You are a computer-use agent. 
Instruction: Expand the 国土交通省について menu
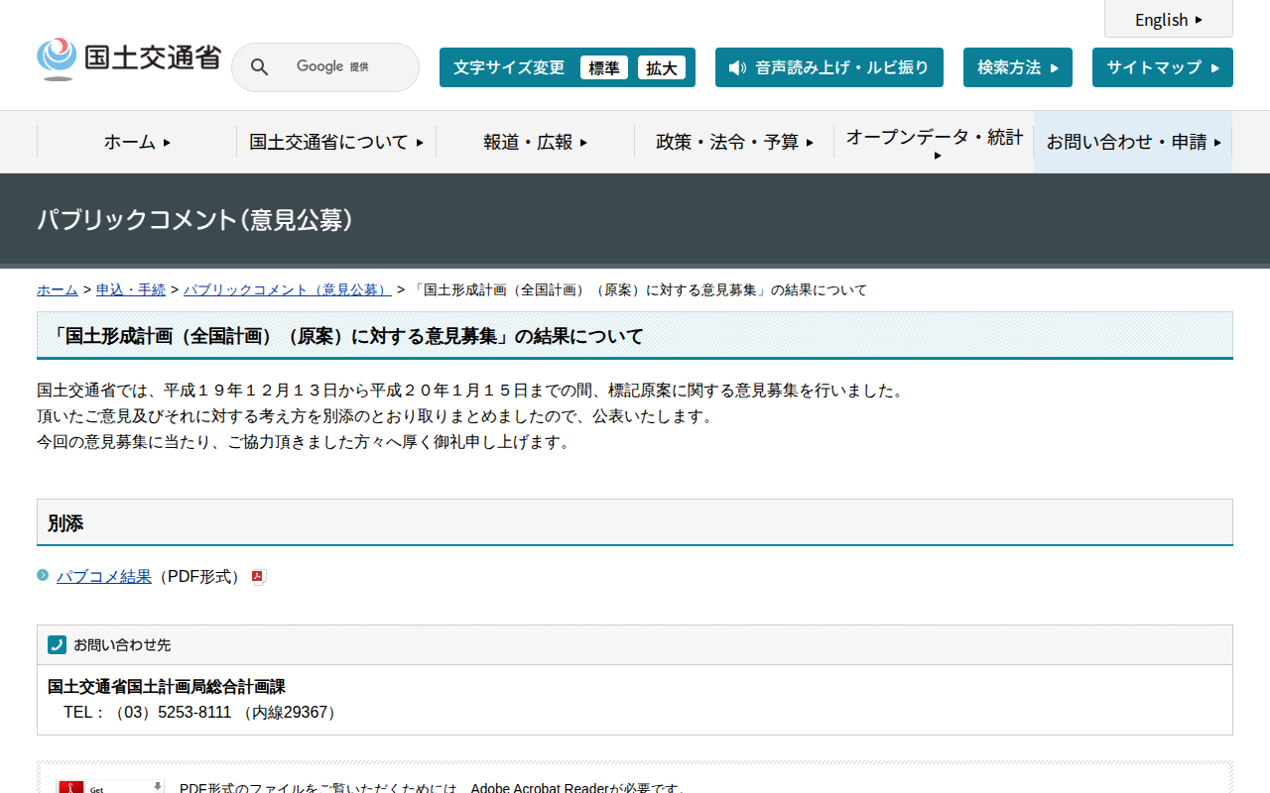[x=330, y=142]
